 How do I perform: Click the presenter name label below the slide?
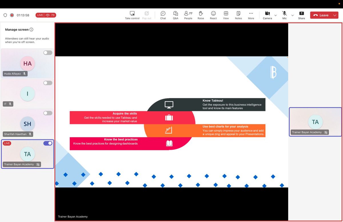[73, 217]
